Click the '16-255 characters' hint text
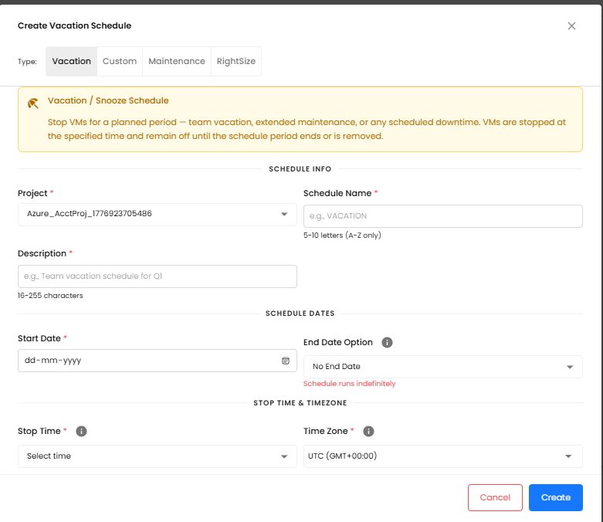 point(50,296)
